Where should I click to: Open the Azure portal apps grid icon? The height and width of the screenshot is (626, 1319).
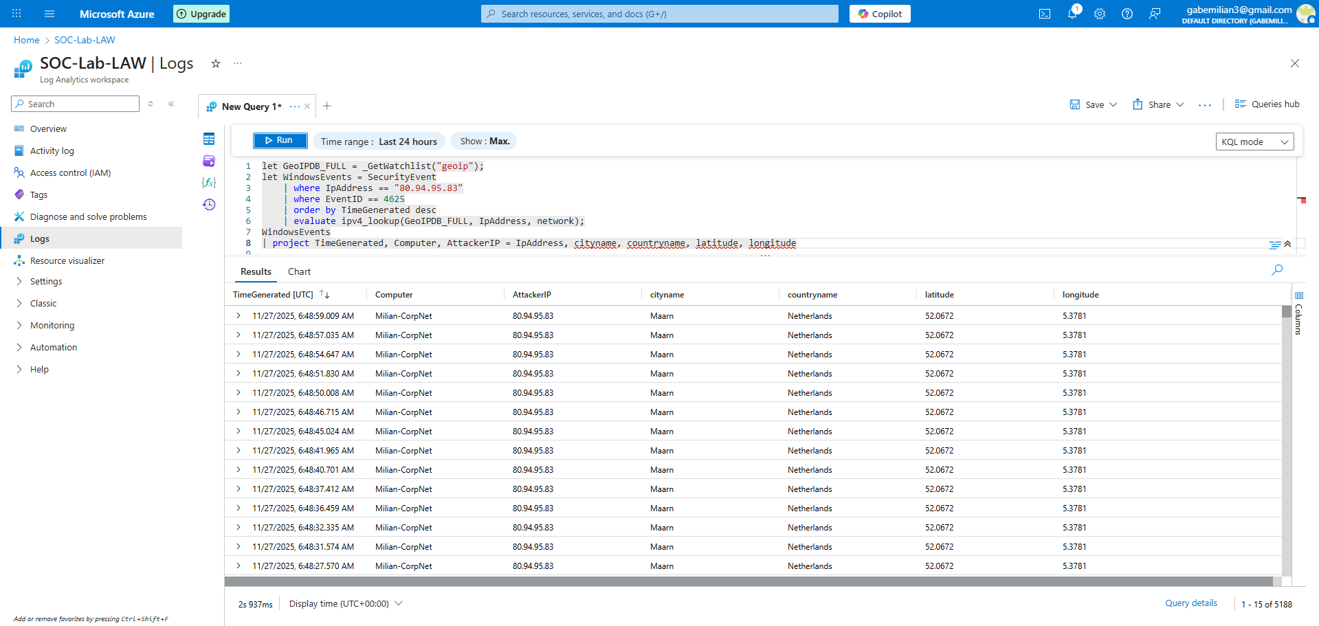click(x=16, y=14)
